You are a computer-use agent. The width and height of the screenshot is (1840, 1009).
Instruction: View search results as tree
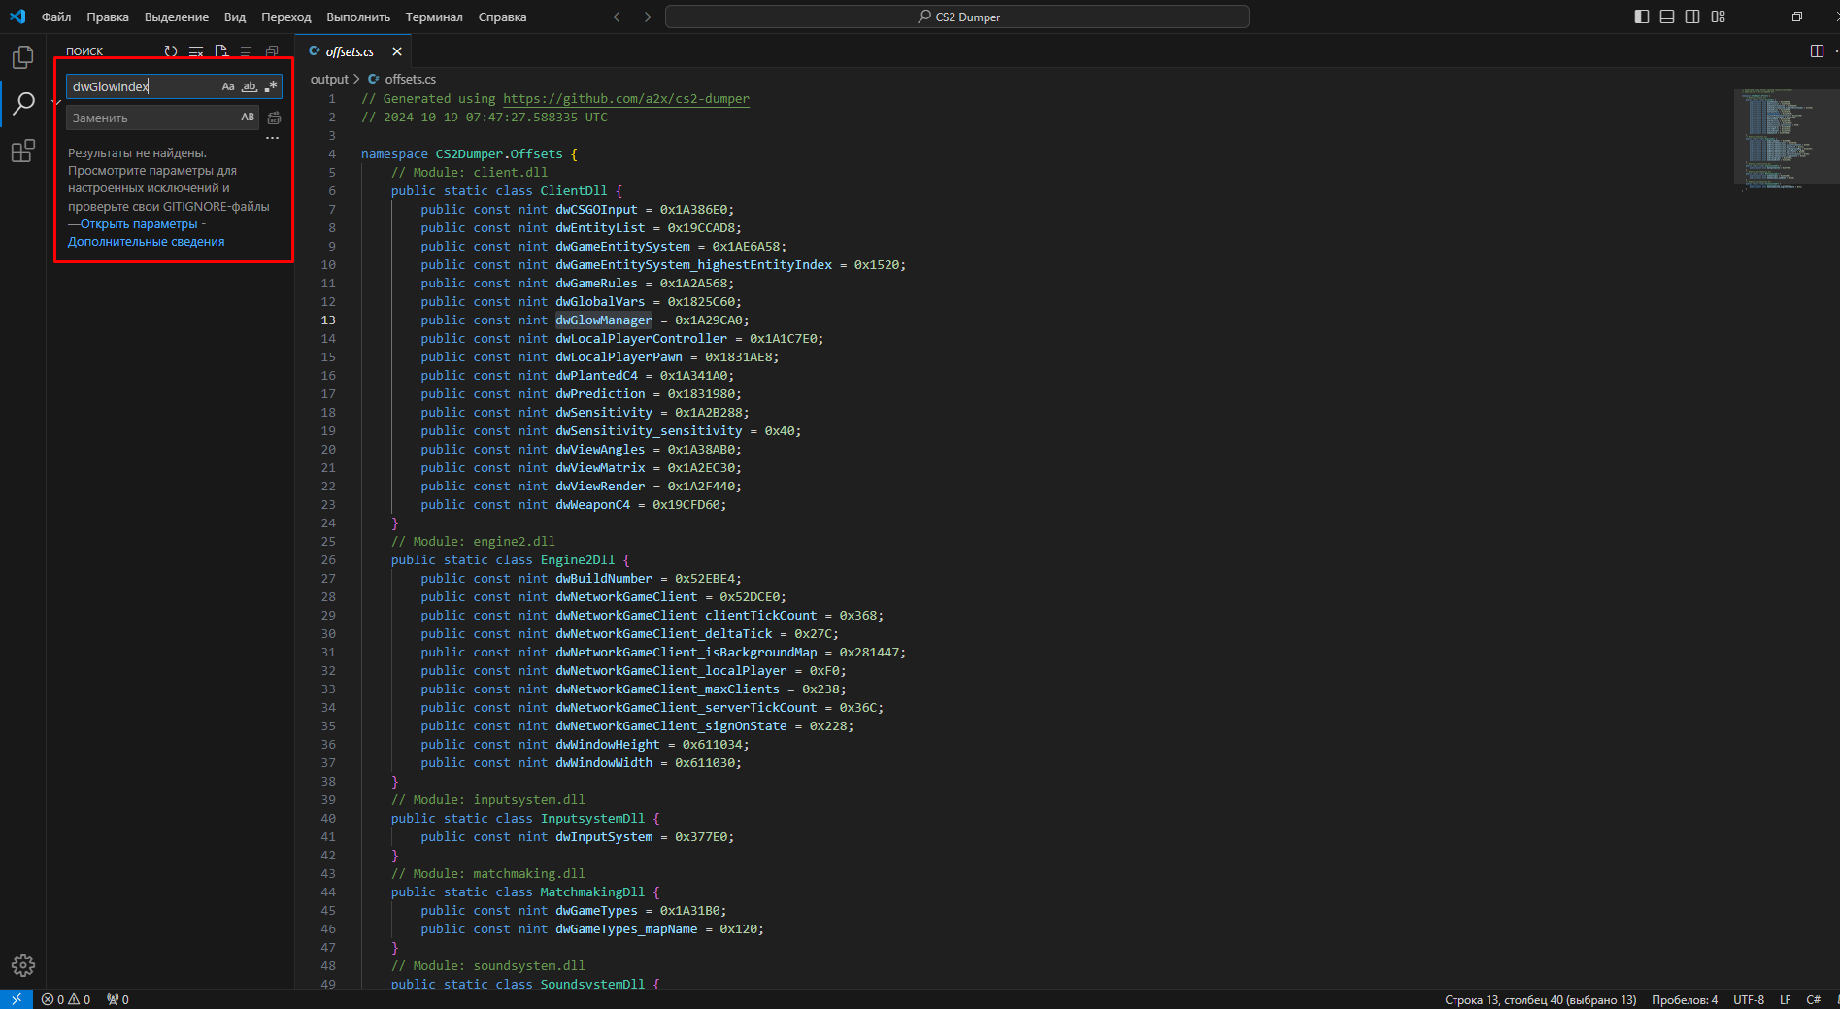[x=247, y=51]
